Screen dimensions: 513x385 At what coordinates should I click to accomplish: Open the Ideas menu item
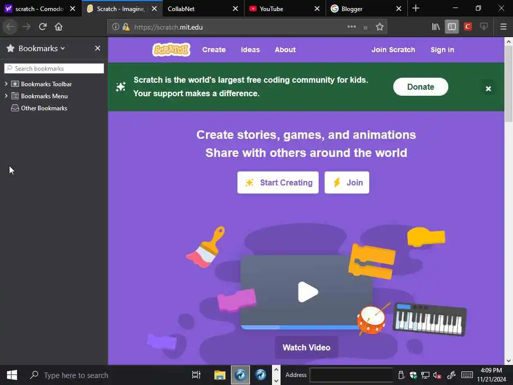[x=250, y=50]
